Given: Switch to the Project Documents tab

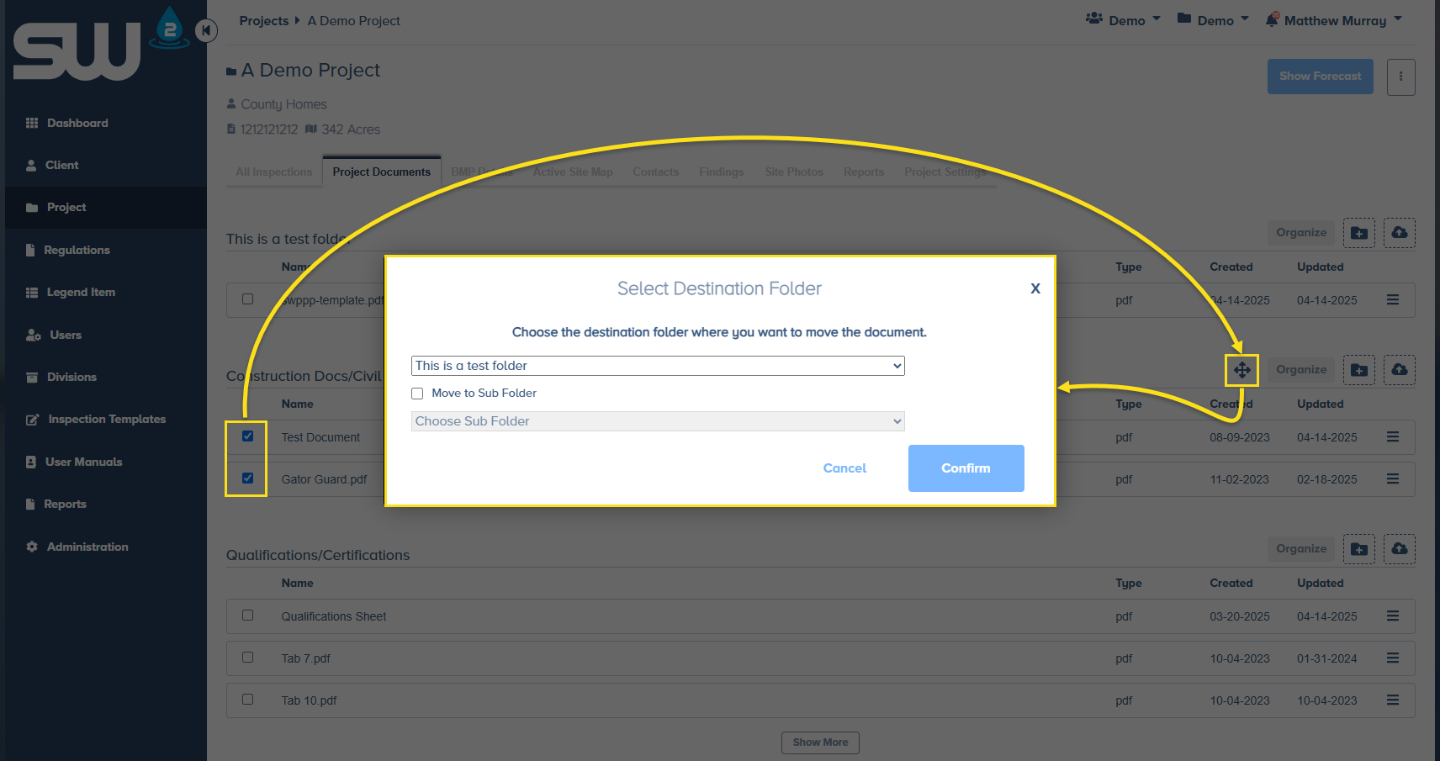Looking at the screenshot, I should pos(381,172).
